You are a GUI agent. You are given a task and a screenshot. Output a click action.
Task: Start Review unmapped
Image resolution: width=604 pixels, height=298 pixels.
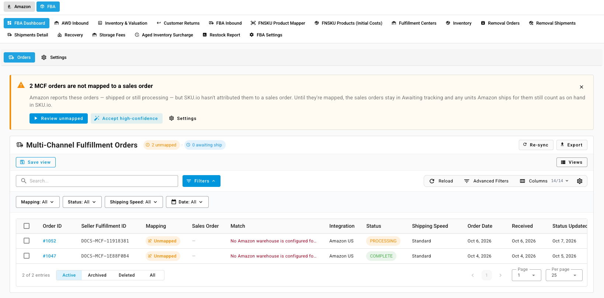tap(59, 118)
